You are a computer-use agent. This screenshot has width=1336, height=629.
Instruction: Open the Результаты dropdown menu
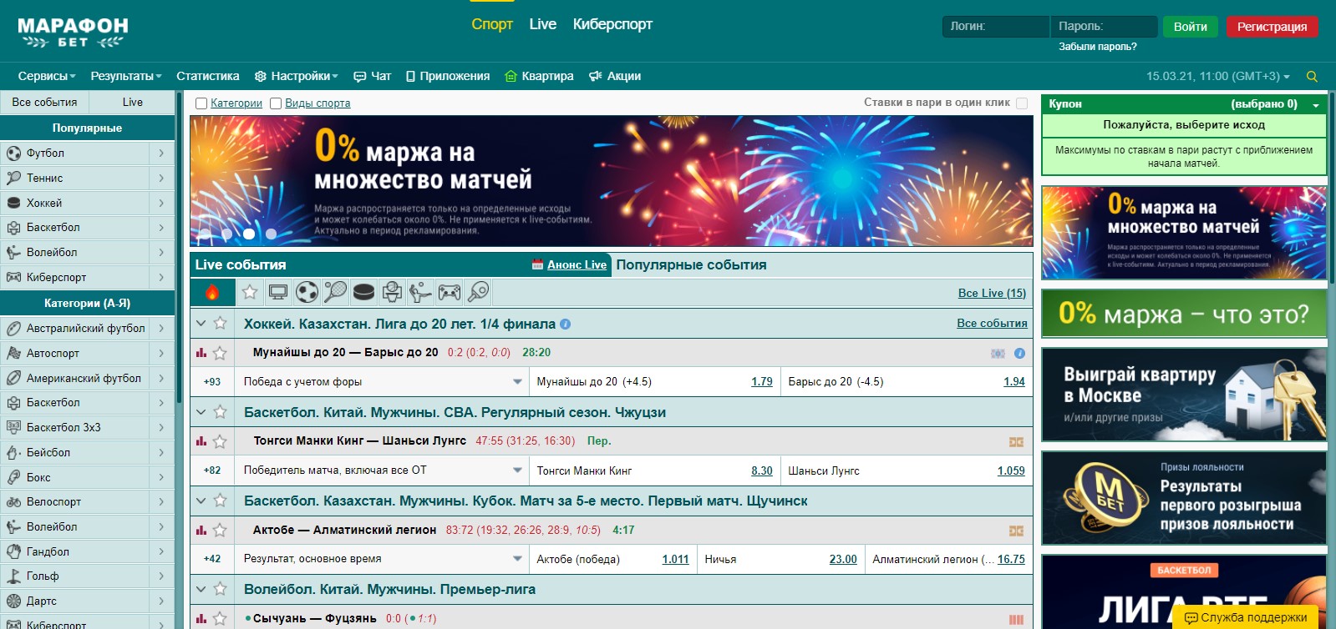tap(126, 76)
